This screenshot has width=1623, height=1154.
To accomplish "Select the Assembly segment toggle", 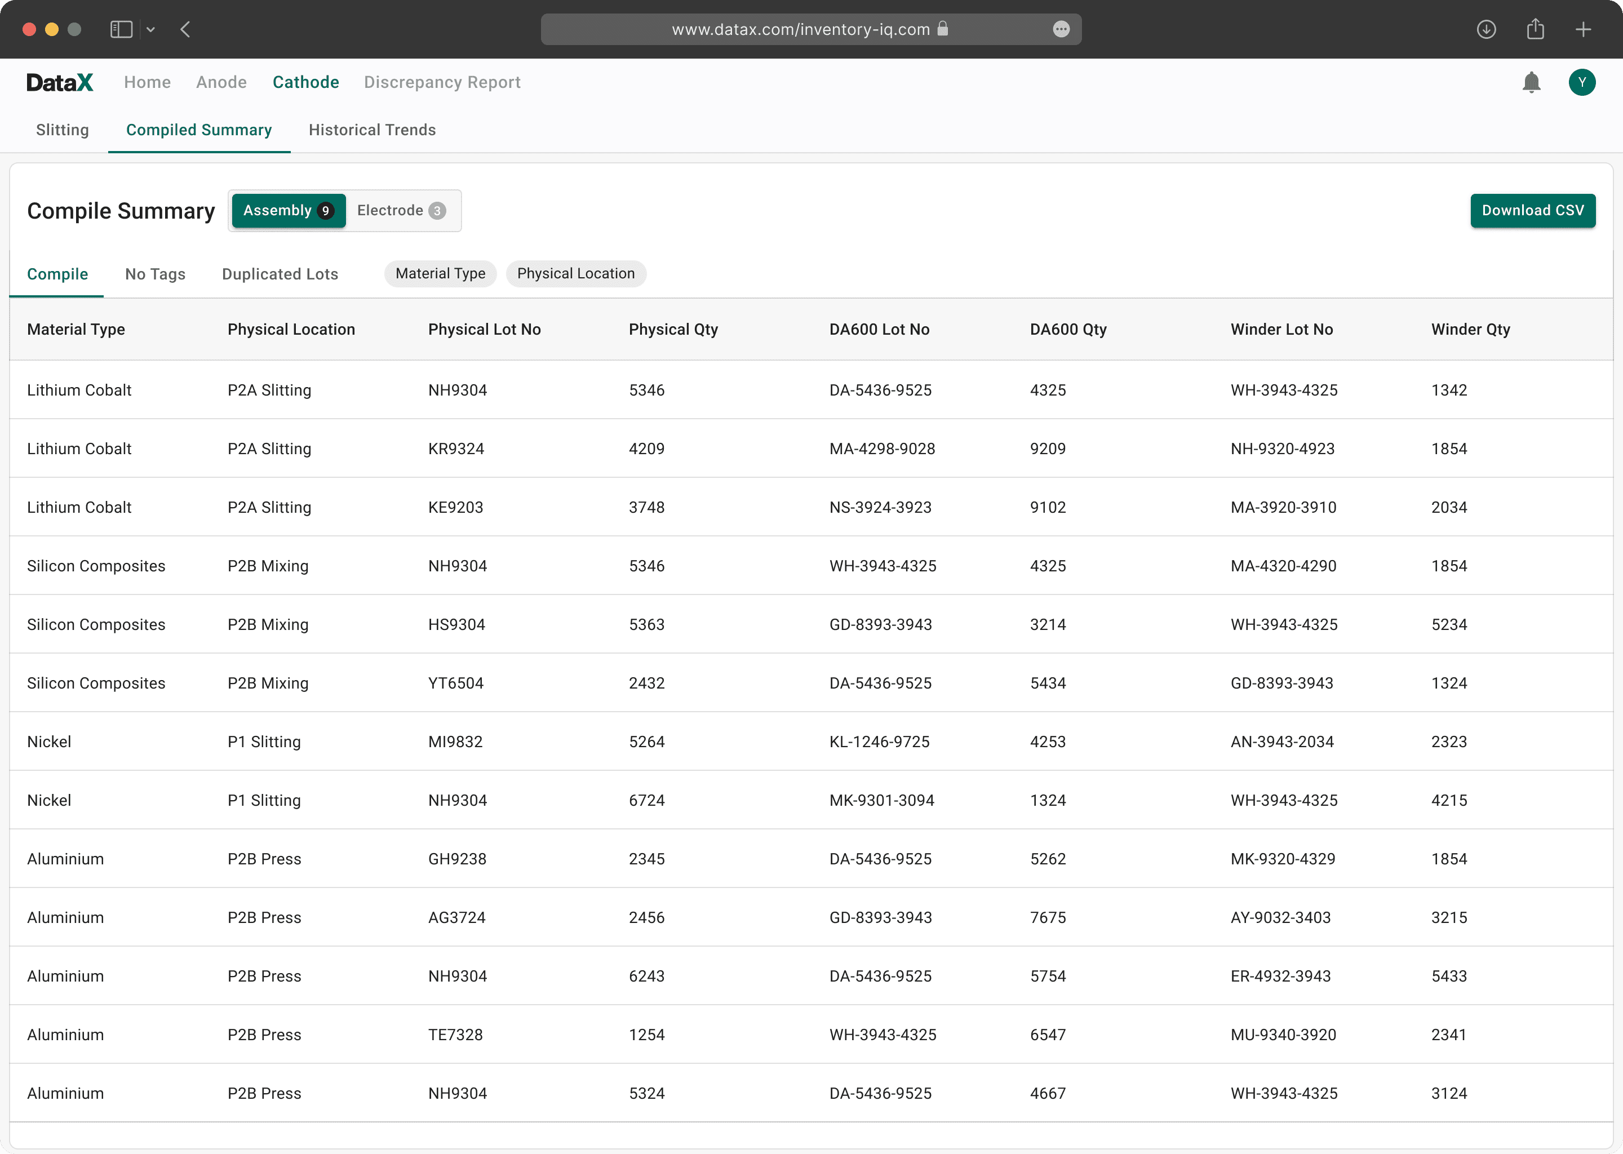I will coord(289,210).
